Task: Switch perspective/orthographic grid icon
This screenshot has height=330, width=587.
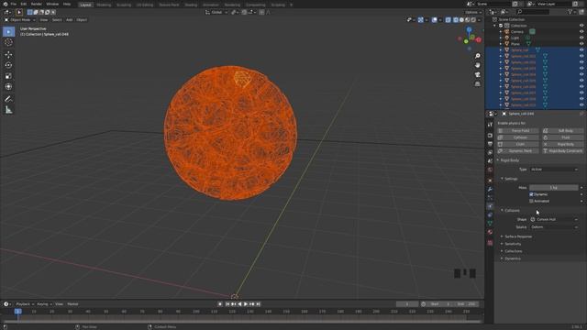Action: pyautogui.click(x=477, y=84)
